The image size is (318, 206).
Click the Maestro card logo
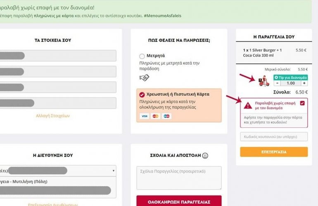point(166,116)
